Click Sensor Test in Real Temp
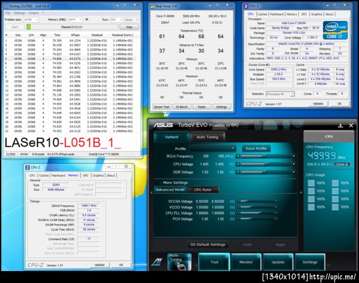Image resolution: width=359 pixels, height=283 pixels. point(162,107)
